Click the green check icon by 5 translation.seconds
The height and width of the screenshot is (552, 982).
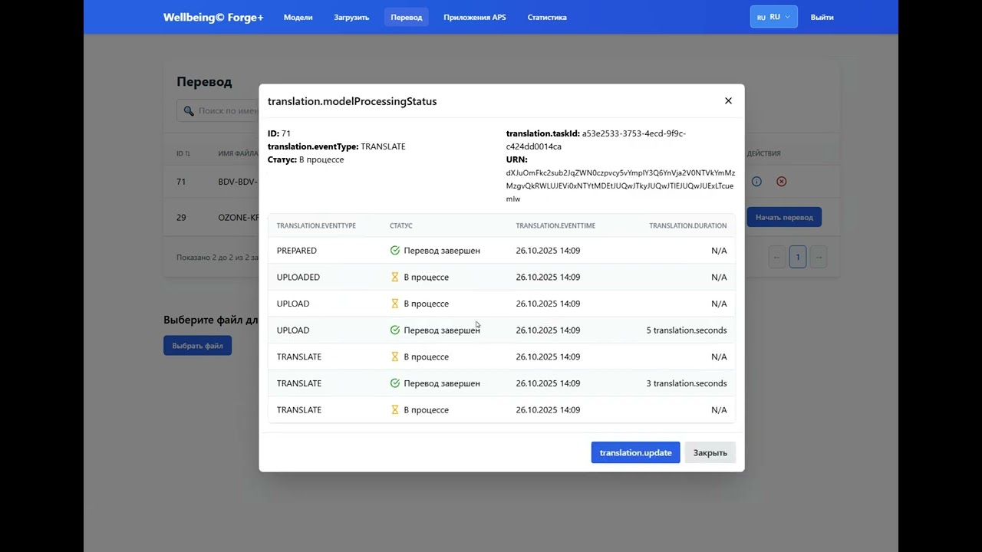[395, 330]
